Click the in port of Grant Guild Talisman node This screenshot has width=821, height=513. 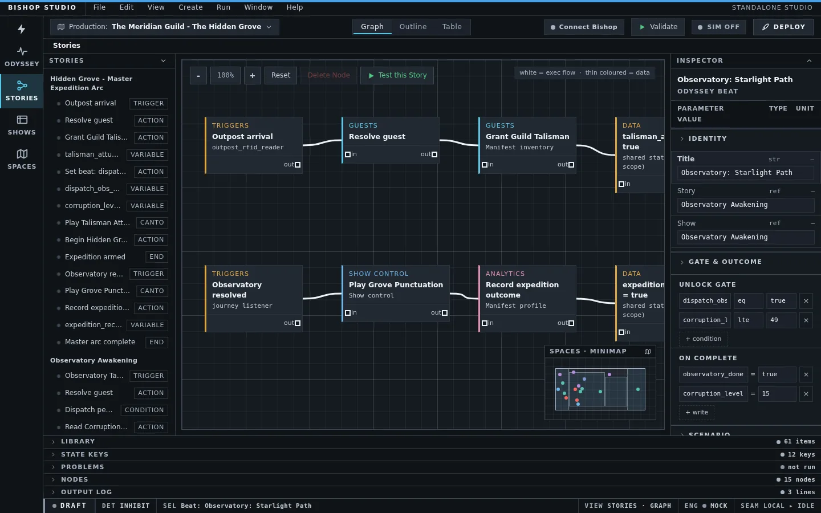pyautogui.click(x=485, y=165)
